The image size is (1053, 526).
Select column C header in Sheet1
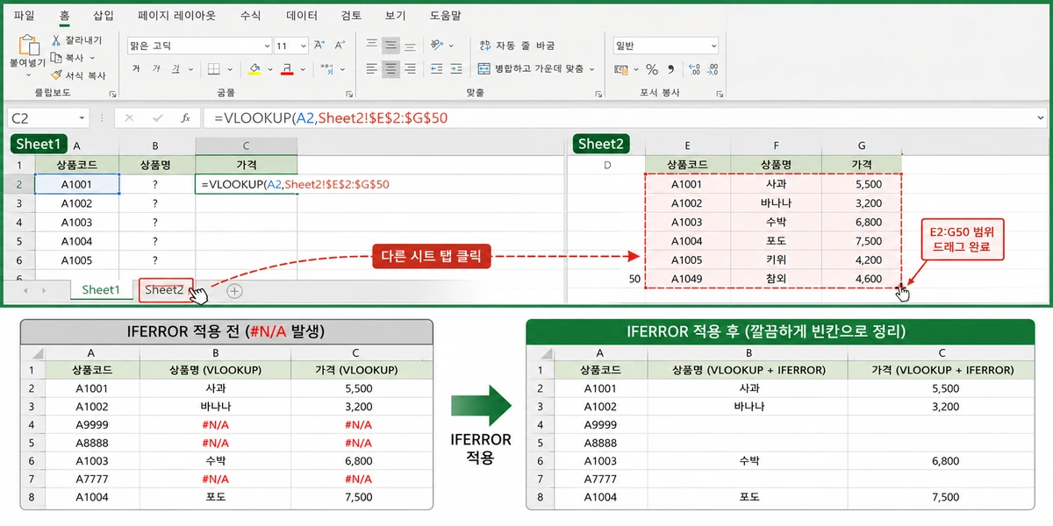(x=247, y=146)
